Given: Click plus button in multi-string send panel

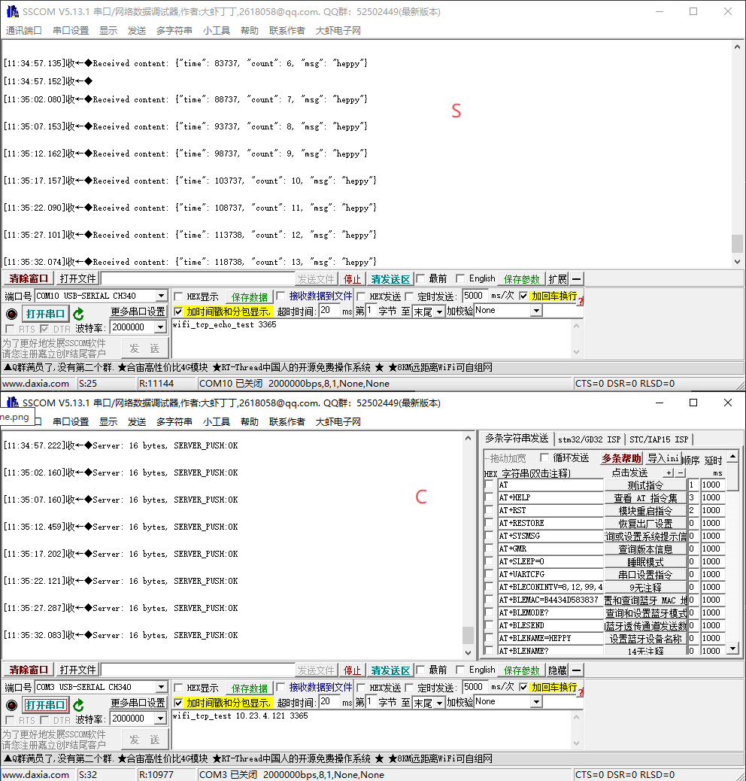Looking at the screenshot, I should coord(669,473).
